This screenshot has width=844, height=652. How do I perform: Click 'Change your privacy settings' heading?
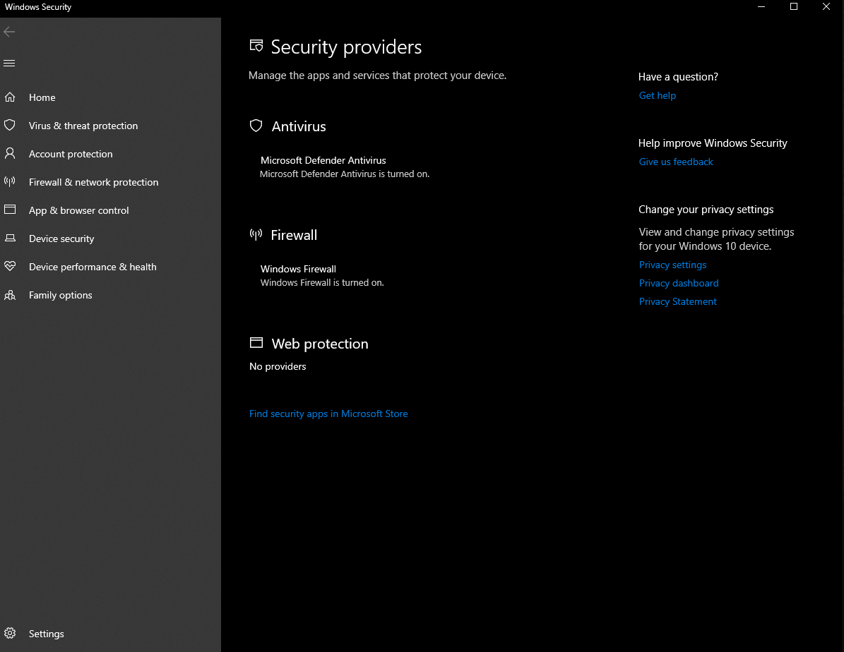pyautogui.click(x=706, y=210)
